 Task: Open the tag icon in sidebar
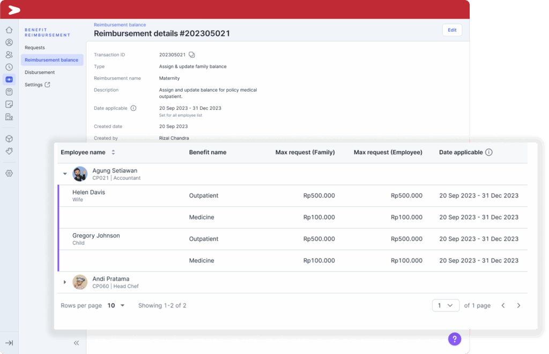click(9, 151)
